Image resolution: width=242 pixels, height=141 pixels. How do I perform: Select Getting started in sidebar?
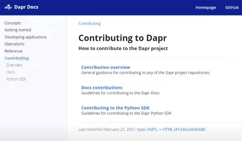[x=18, y=30]
